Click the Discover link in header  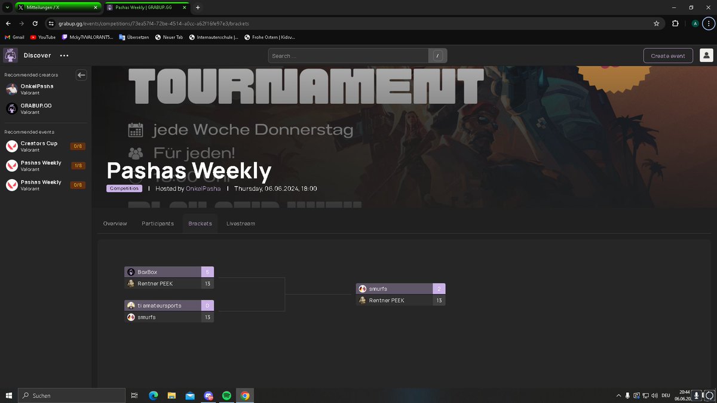point(37,56)
